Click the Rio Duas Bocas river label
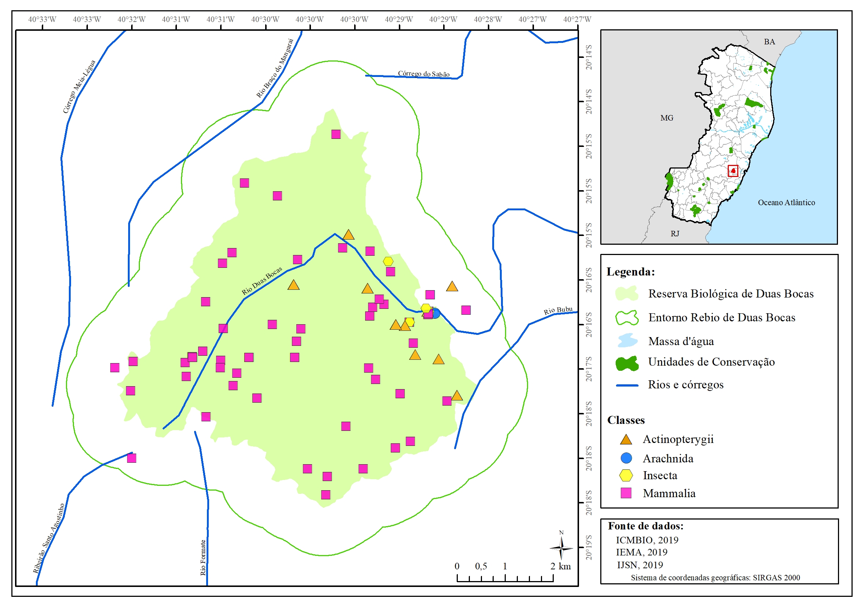This screenshot has width=857, height=606. (261, 281)
